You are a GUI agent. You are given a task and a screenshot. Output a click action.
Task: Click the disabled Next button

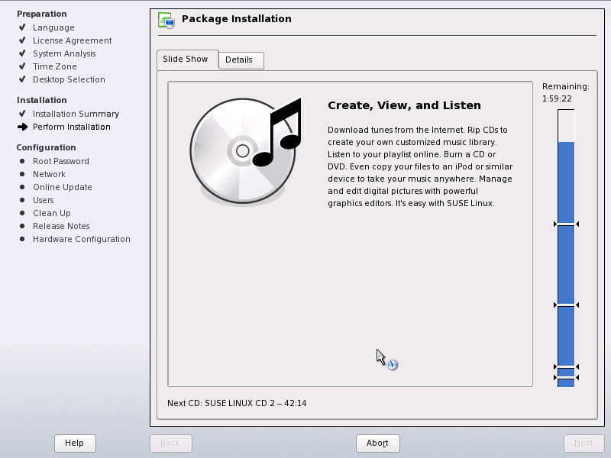tap(584, 443)
